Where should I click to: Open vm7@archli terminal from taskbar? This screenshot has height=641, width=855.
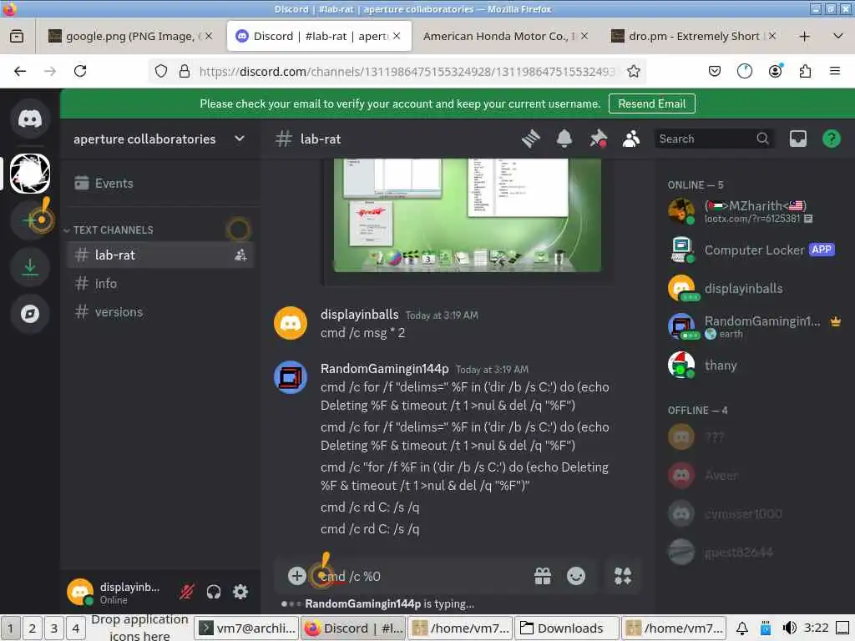pos(246,628)
